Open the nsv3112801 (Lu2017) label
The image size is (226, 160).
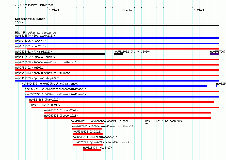[x=46, y=105]
